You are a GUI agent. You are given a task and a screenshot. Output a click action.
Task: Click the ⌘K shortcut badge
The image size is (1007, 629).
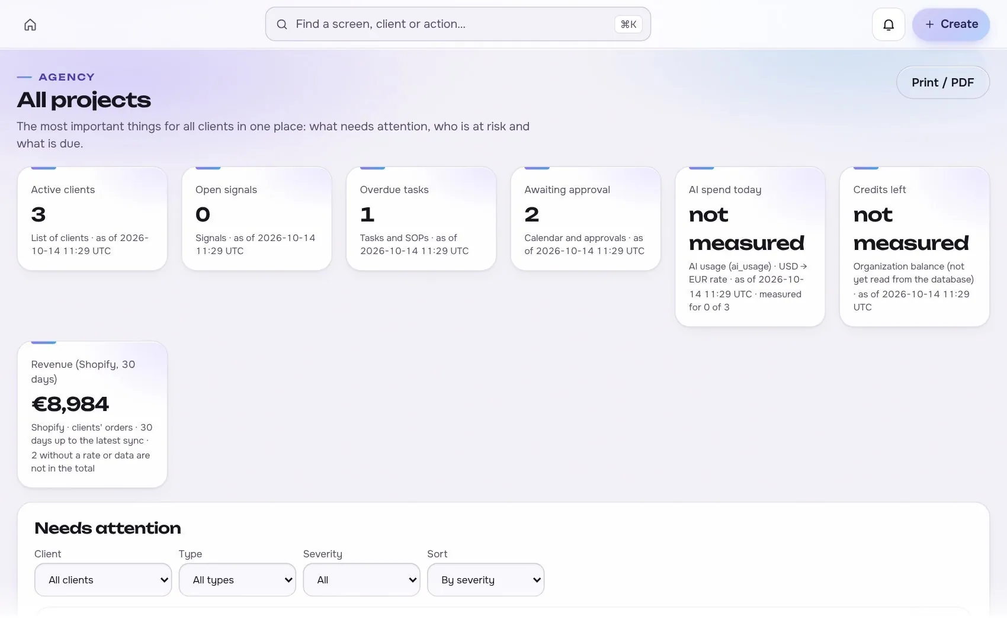[628, 24]
